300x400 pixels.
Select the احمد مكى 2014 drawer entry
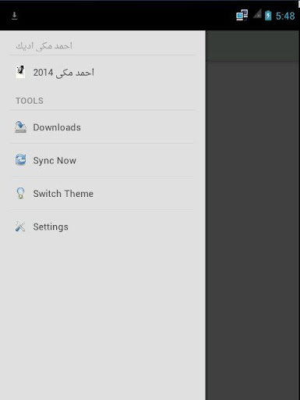pos(102,72)
